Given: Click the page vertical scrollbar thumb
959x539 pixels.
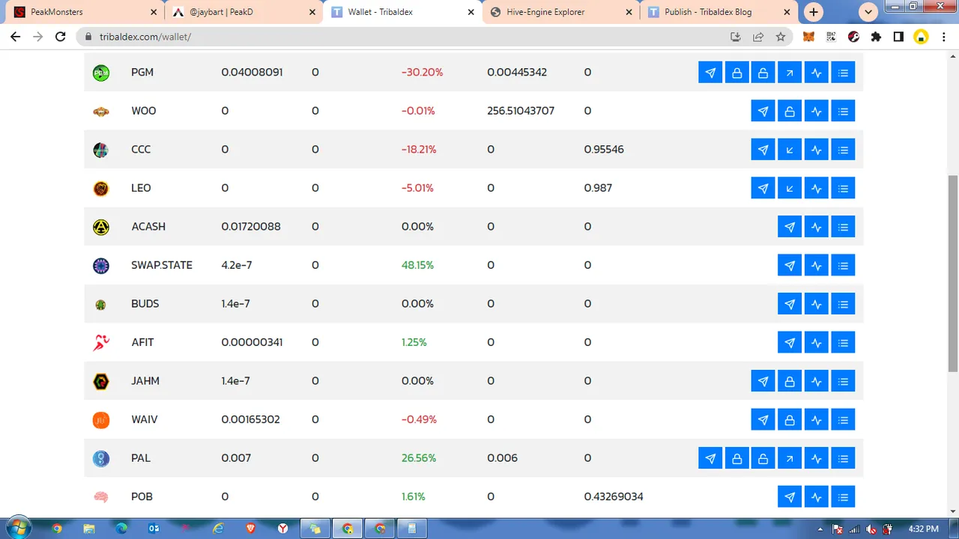Looking at the screenshot, I should [953, 273].
